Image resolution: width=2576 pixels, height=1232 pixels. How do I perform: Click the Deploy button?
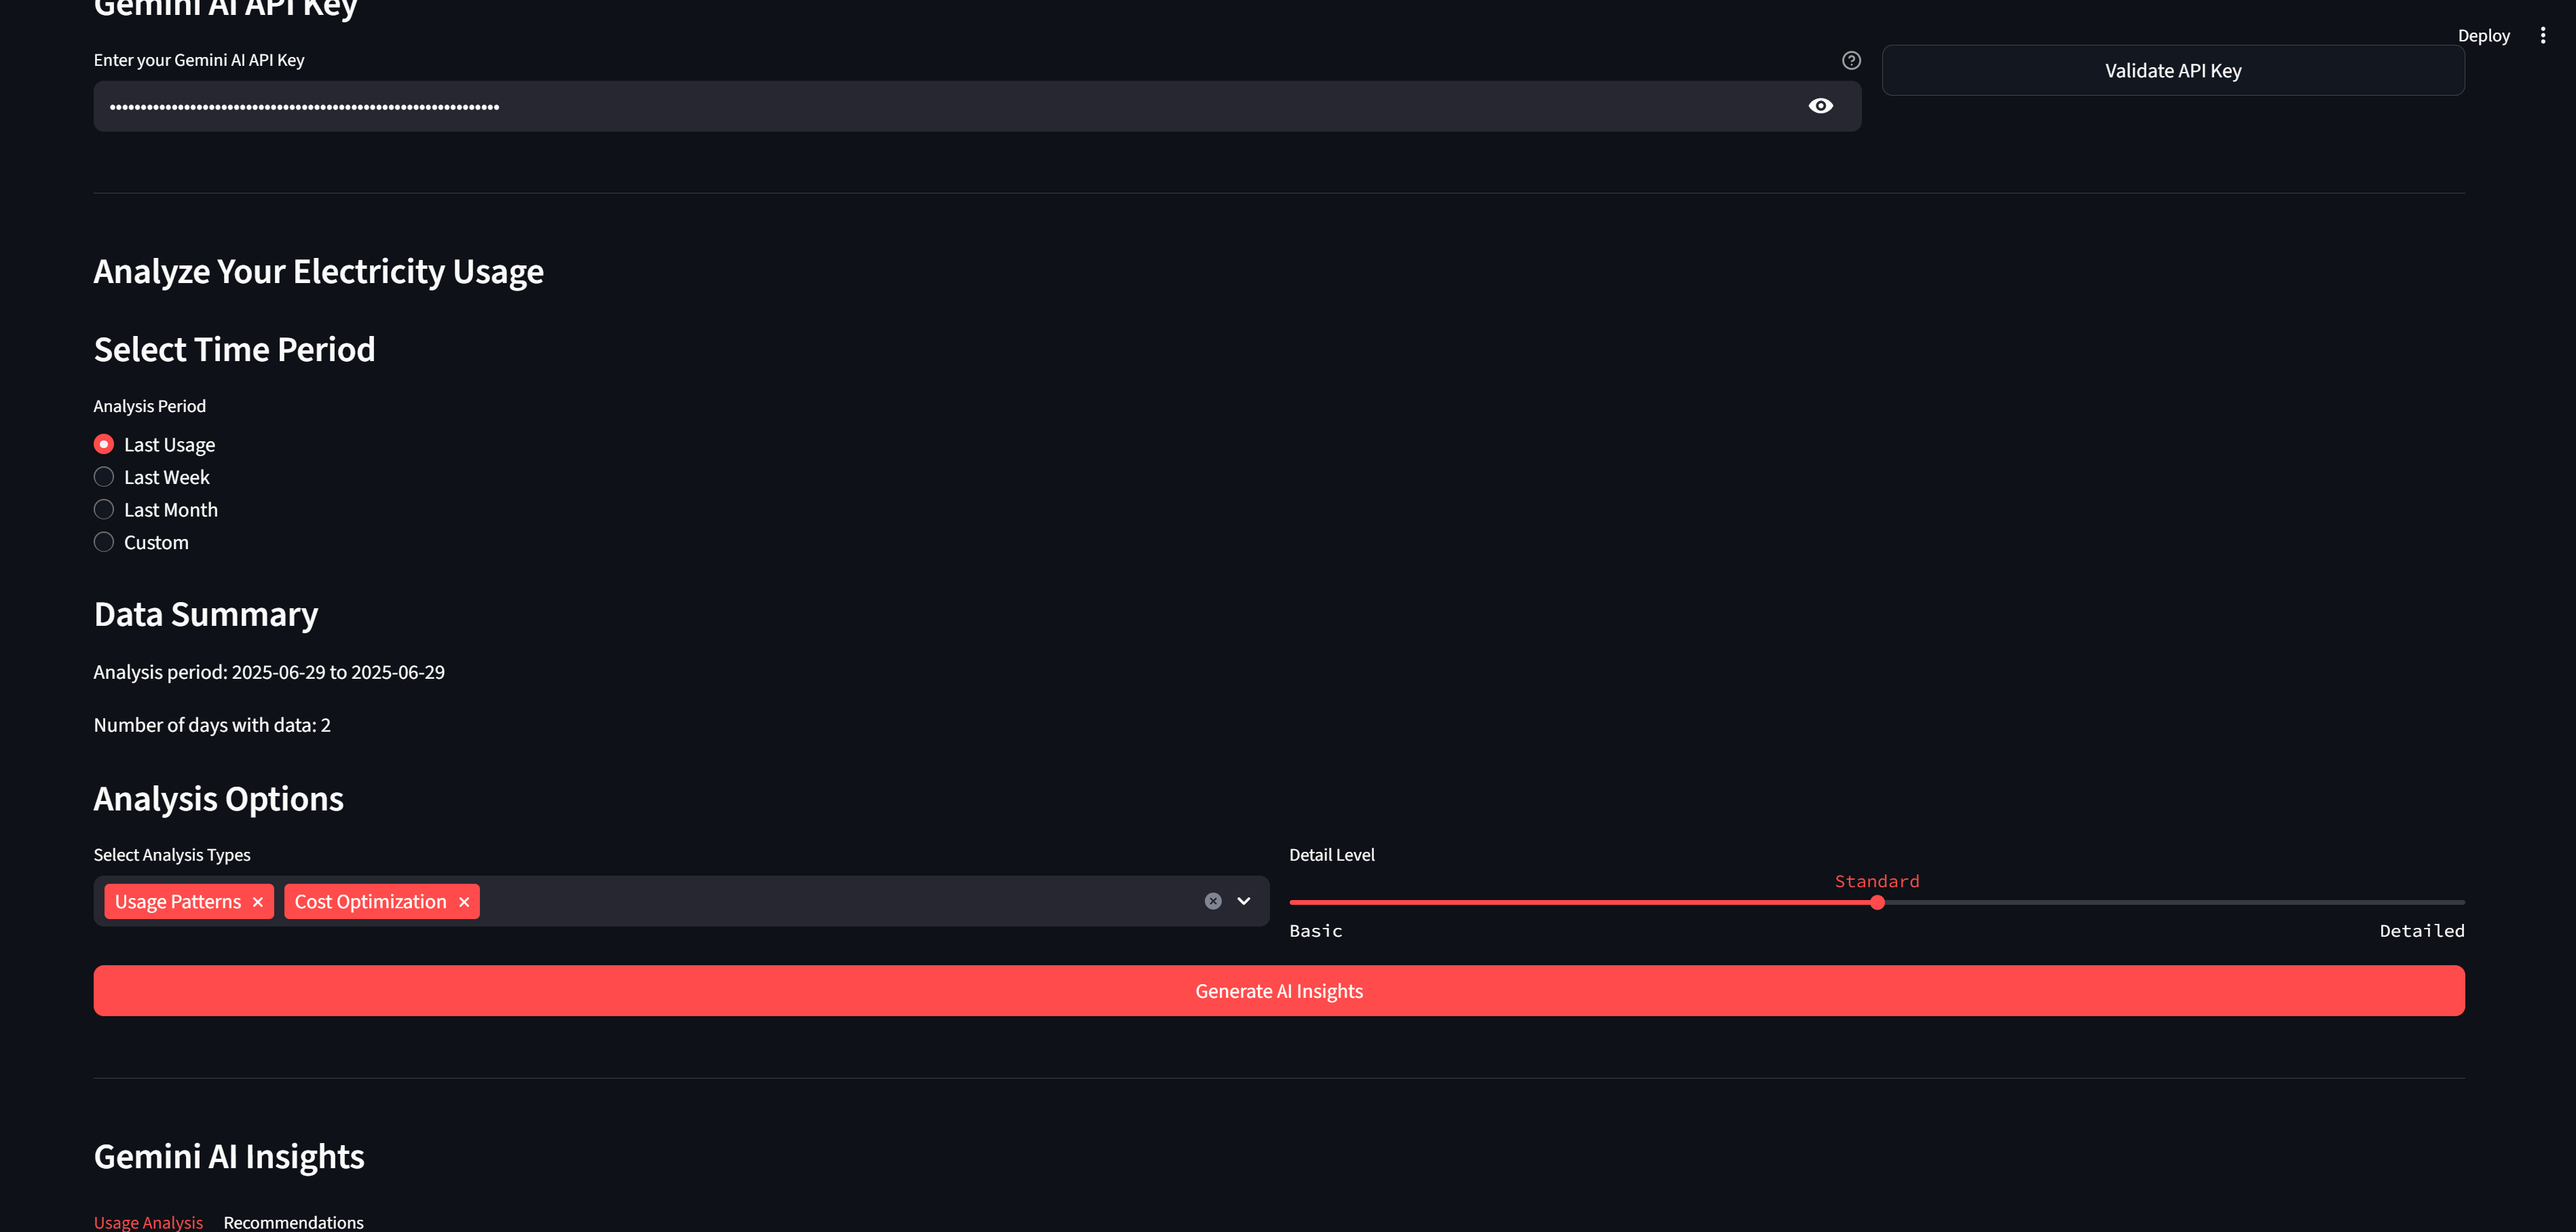coord(2483,35)
